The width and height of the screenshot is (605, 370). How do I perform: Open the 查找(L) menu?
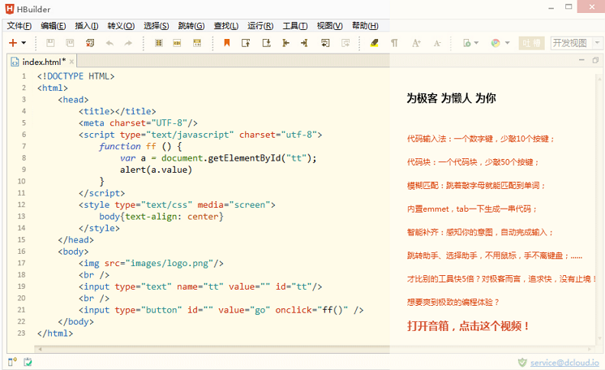[x=226, y=26]
